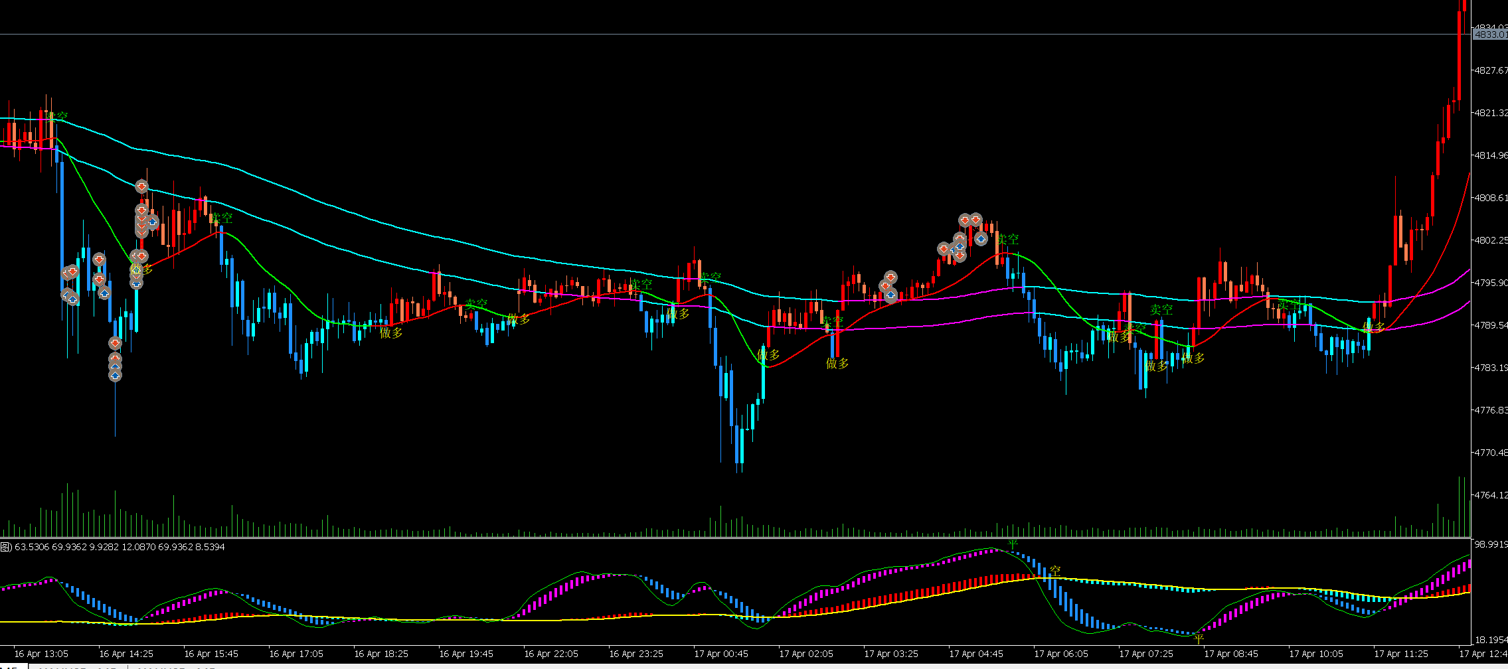This screenshot has height=669, width=1508.
Task: Click the 平 label at the indicator trough
Action: [1199, 639]
